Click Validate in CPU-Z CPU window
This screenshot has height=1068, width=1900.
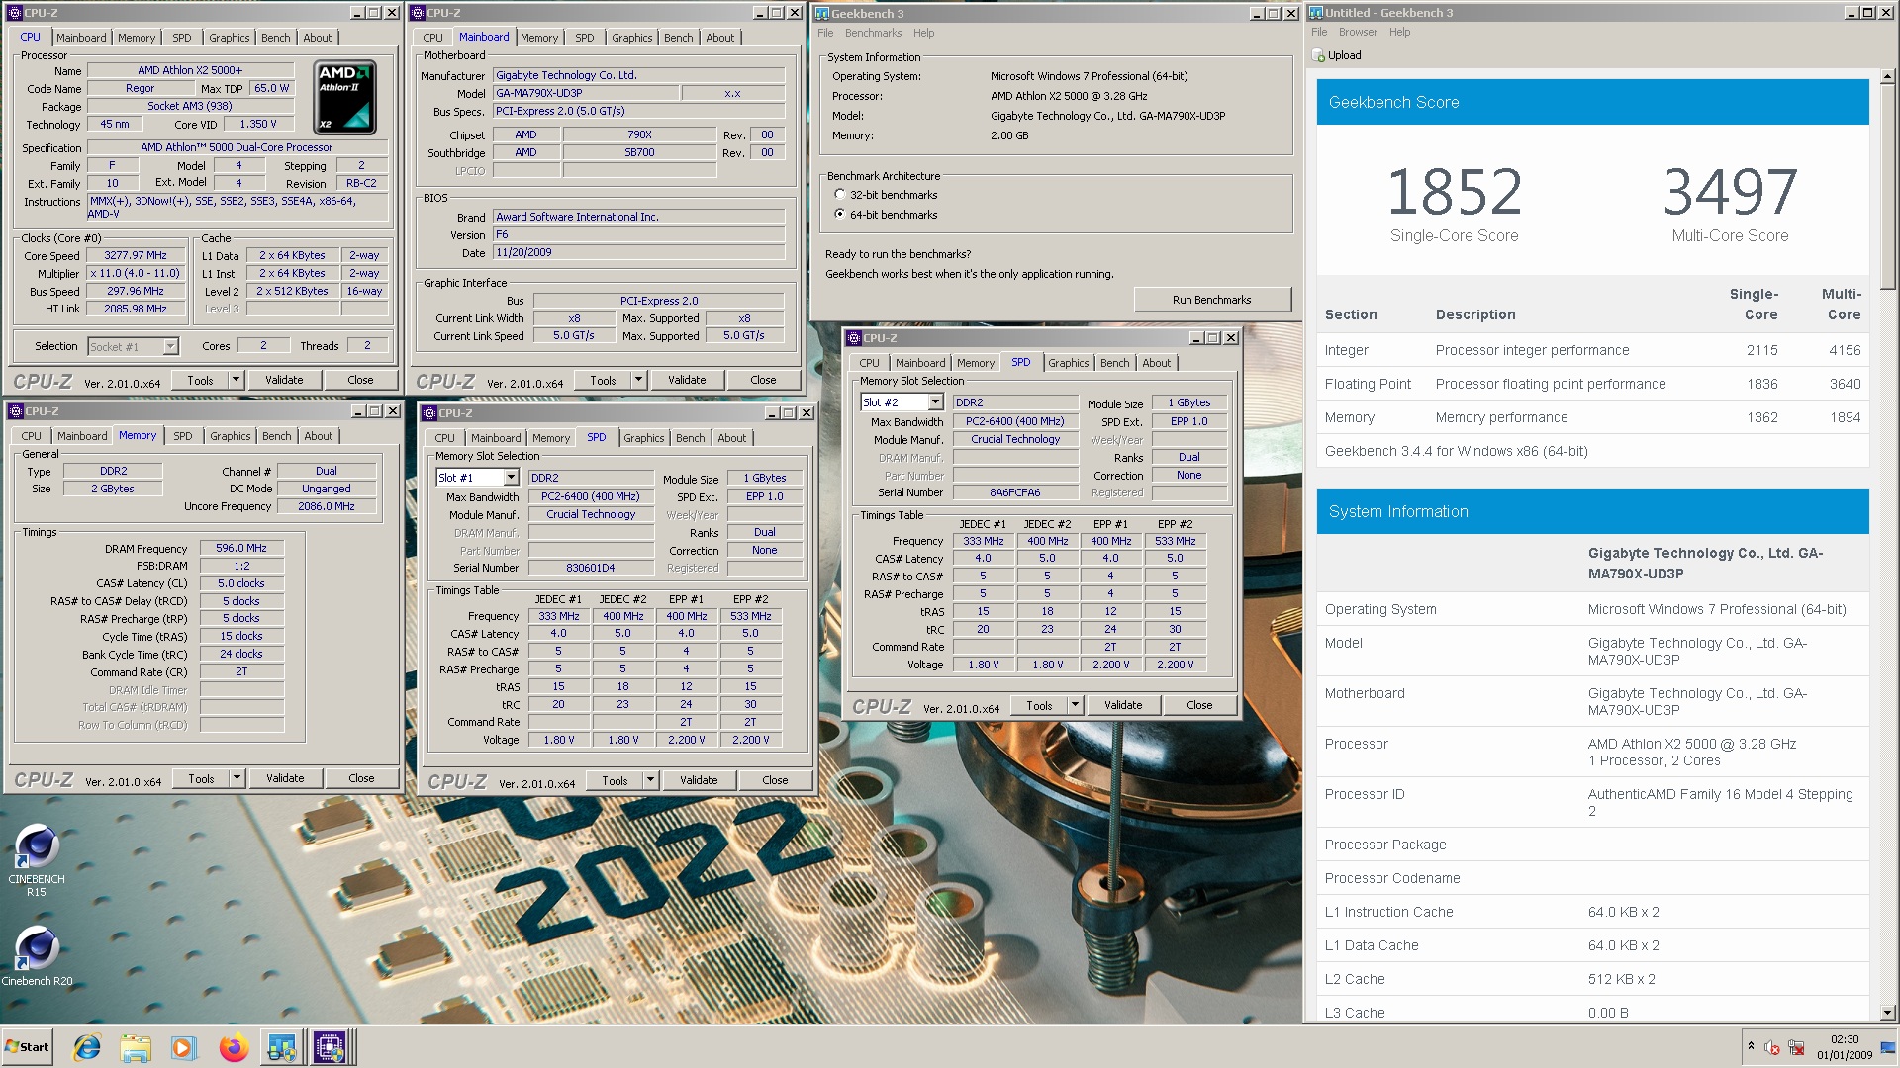click(x=284, y=380)
